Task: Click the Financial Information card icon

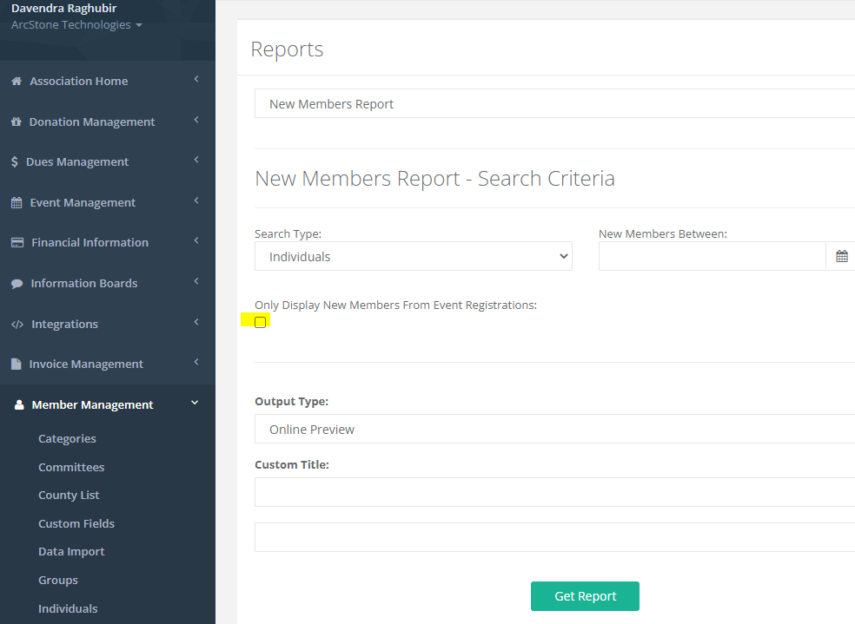Action: pos(17,243)
